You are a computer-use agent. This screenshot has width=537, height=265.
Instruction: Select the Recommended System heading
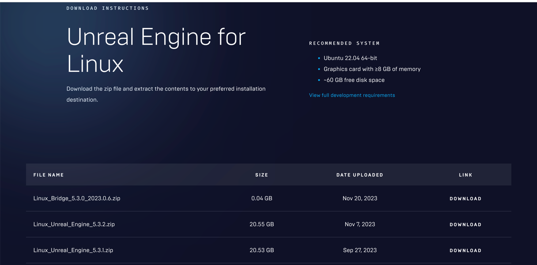[344, 43]
